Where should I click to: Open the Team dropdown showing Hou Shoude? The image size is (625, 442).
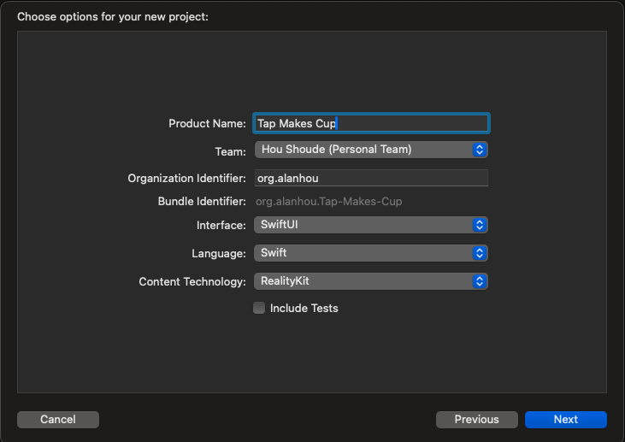[363, 150]
